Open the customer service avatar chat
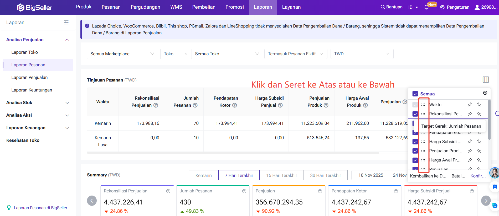The image size is (499, 216). tap(494, 173)
